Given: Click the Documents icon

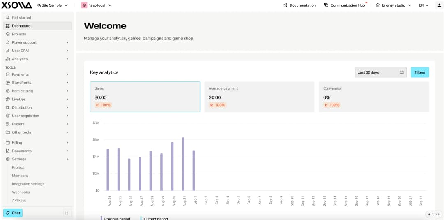Looking at the screenshot, I should pyautogui.click(x=8, y=151).
